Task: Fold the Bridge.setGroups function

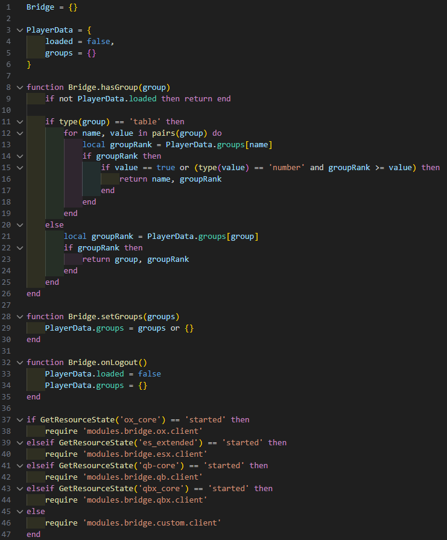Action: coord(20,316)
